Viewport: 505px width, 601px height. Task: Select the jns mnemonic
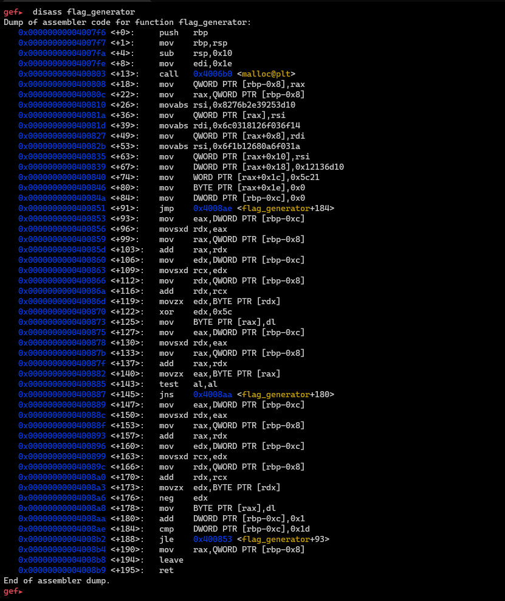[x=167, y=395]
